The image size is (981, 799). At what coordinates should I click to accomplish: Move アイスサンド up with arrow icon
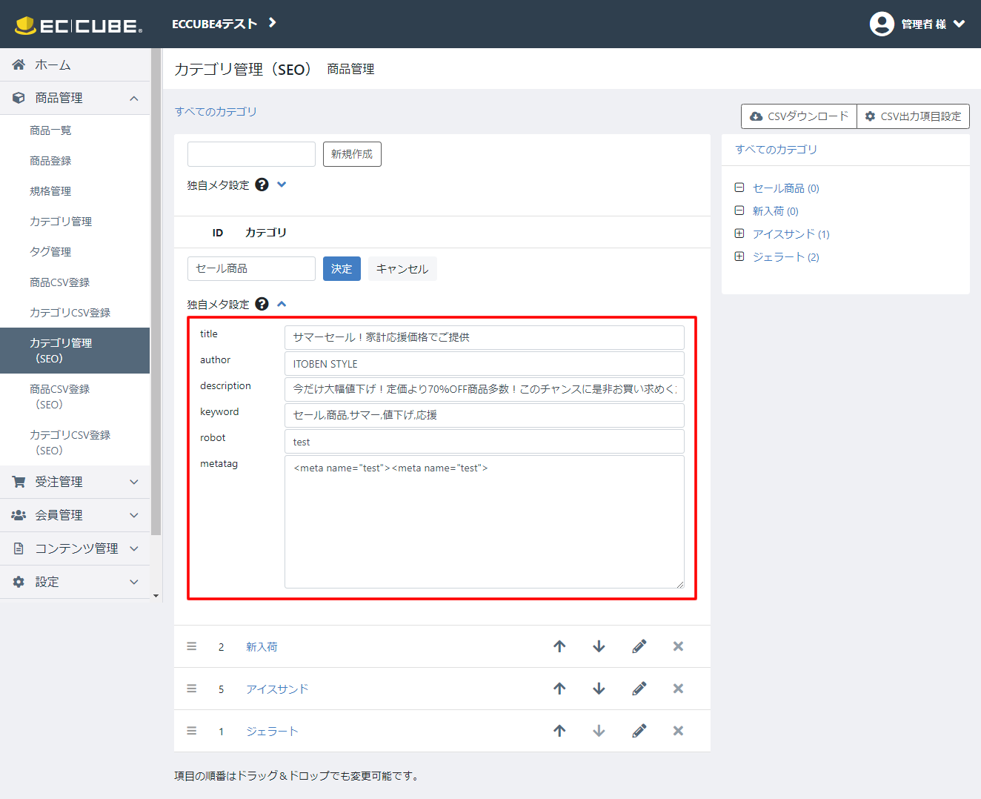click(559, 689)
